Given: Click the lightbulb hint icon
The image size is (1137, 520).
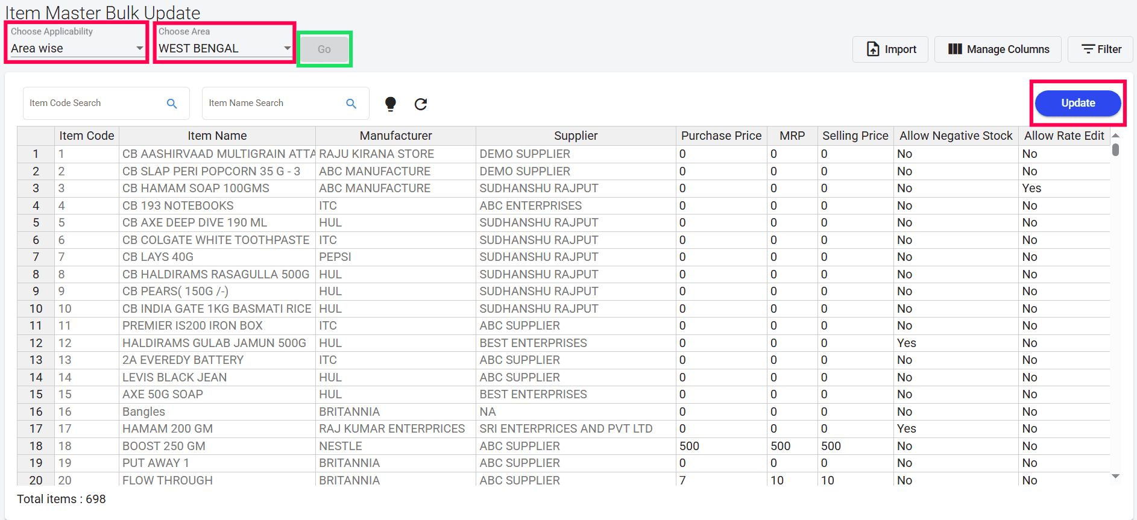Looking at the screenshot, I should coord(391,104).
